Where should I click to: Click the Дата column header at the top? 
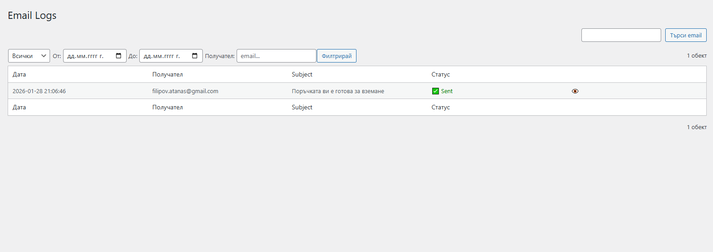click(x=19, y=74)
